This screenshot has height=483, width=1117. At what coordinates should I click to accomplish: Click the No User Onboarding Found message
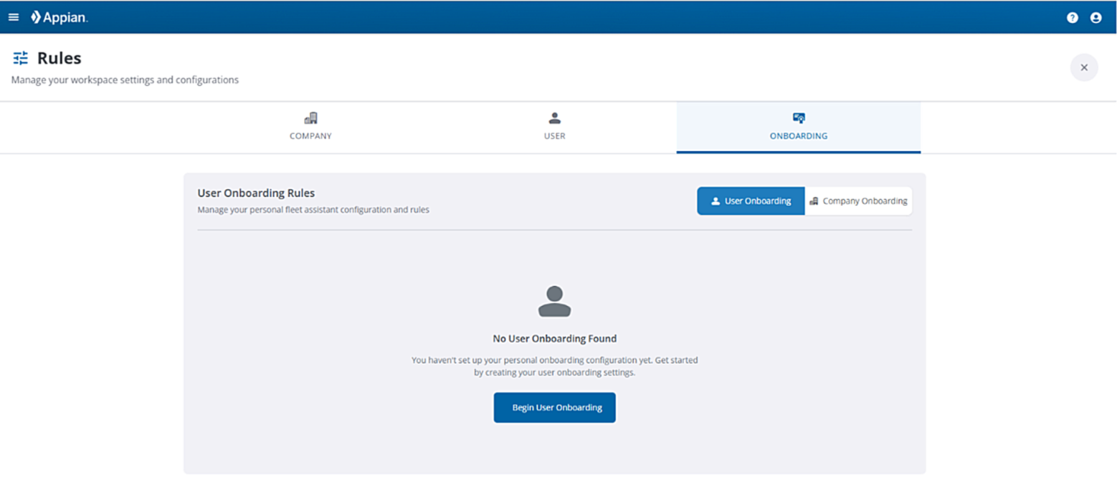(553, 338)
